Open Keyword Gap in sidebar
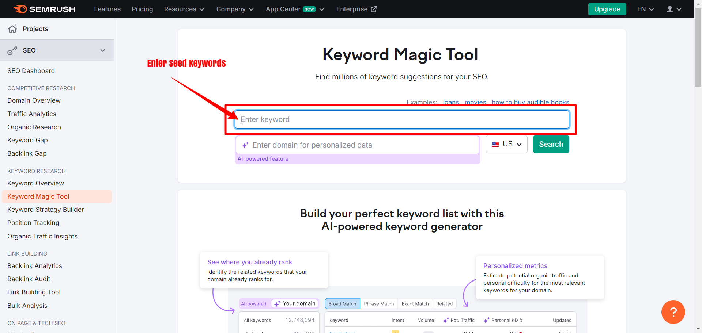 (27, 140)
